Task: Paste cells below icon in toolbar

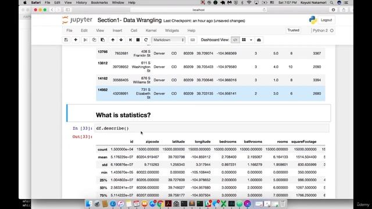Action: point(102,40)
